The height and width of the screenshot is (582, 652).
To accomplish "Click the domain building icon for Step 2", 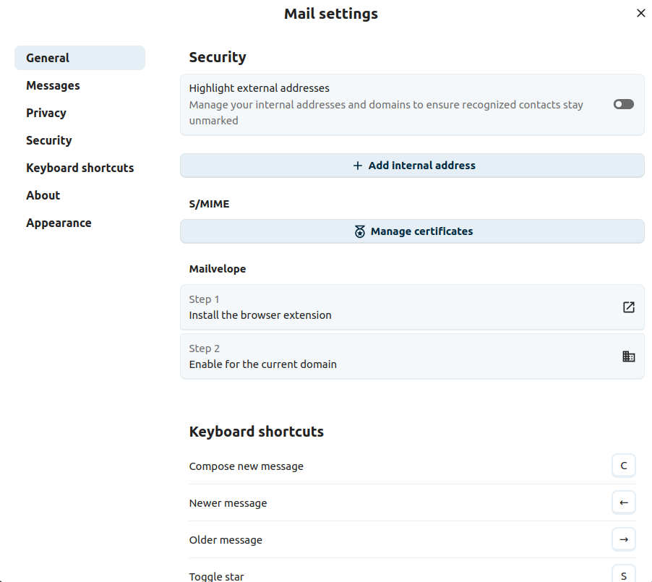I will pos(628,356).
